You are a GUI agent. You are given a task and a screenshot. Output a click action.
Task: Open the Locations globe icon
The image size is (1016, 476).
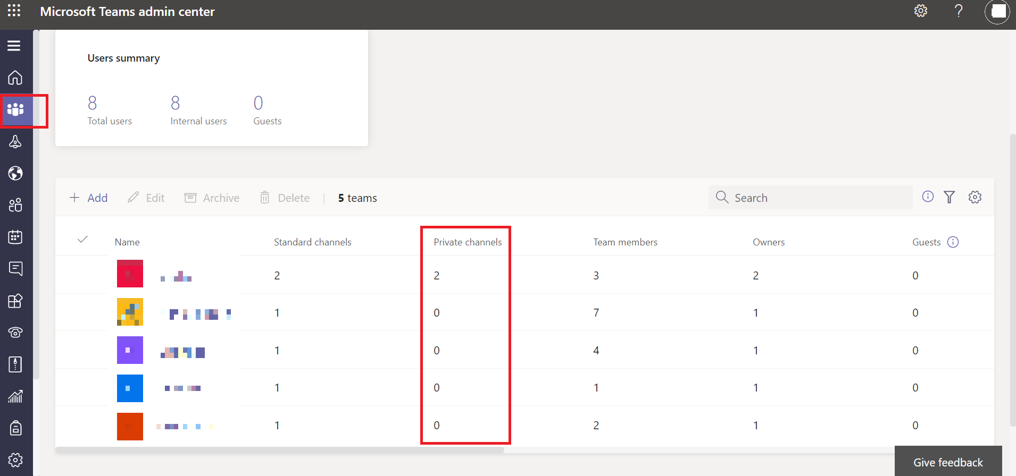click(x=15, y=173)
